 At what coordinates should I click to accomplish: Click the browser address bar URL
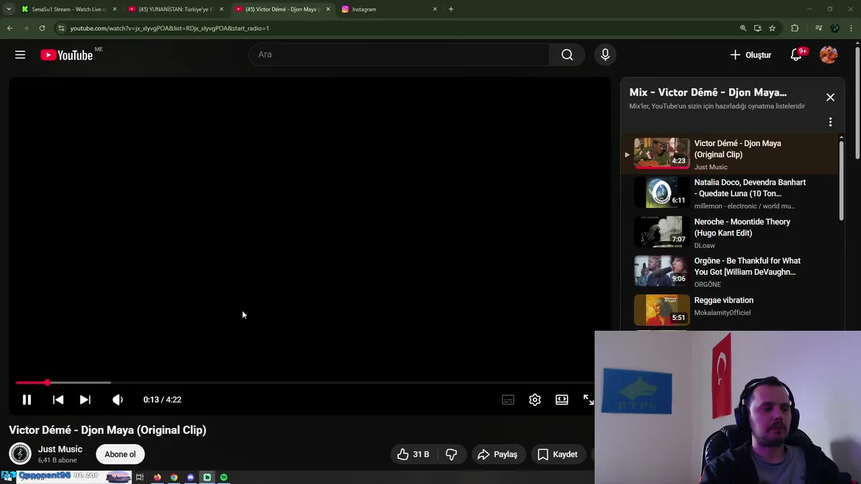coord(170,28)
